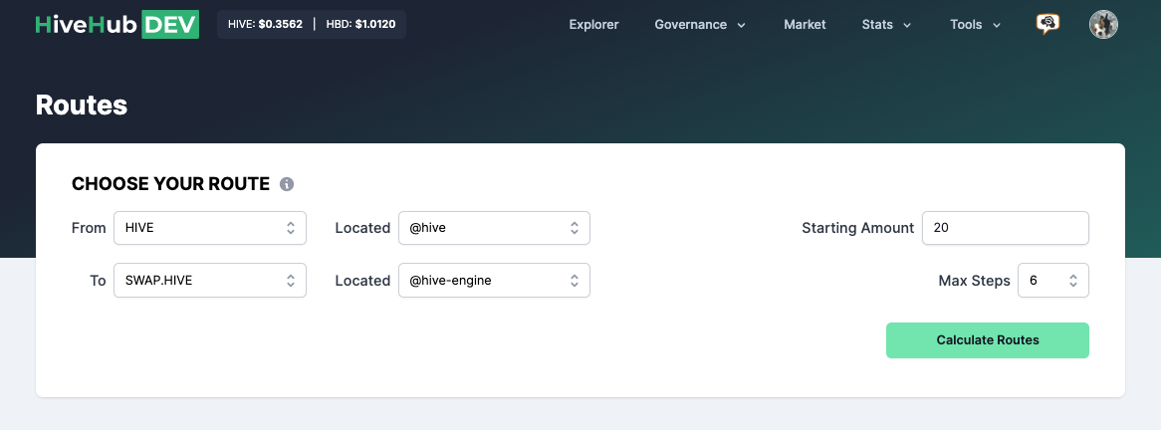Open the user avatar profile menu
This screenshot has width=1161, height=430.
[x=1103, y=25]
